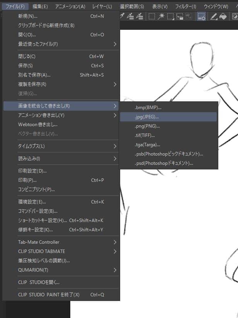The height and width of the screenshot is (318, 238).
Task: Choose 印刷(P)... menu entry
Action: [61, 180]
